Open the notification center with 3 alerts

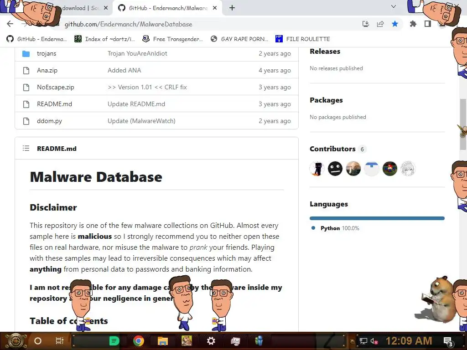(x=448, y=342)
